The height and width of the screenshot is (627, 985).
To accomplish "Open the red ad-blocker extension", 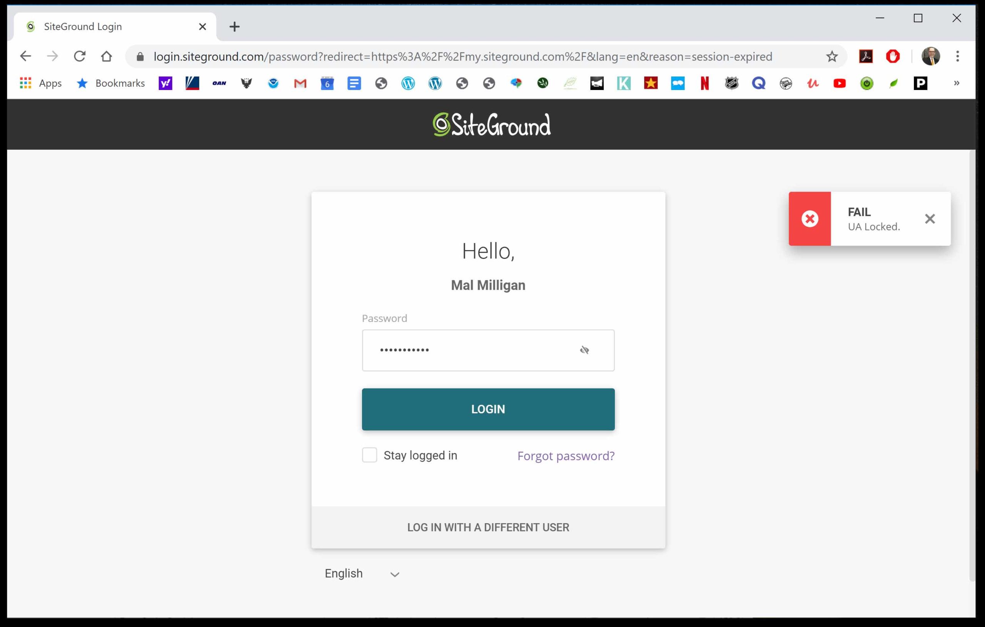I will click(893, 56).
